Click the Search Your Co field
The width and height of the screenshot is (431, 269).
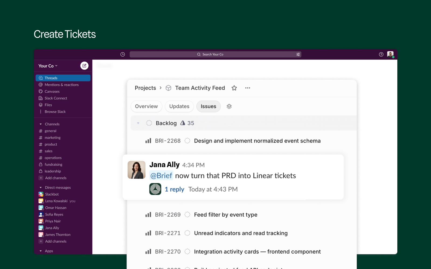215,54
